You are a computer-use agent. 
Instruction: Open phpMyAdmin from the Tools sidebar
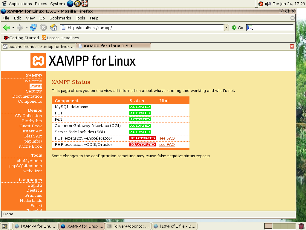(29, 161)
